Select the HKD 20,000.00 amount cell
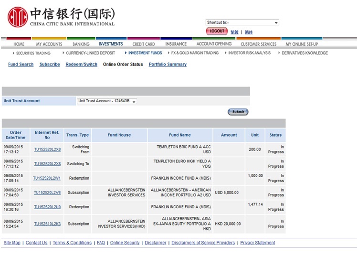 (229, 224)
